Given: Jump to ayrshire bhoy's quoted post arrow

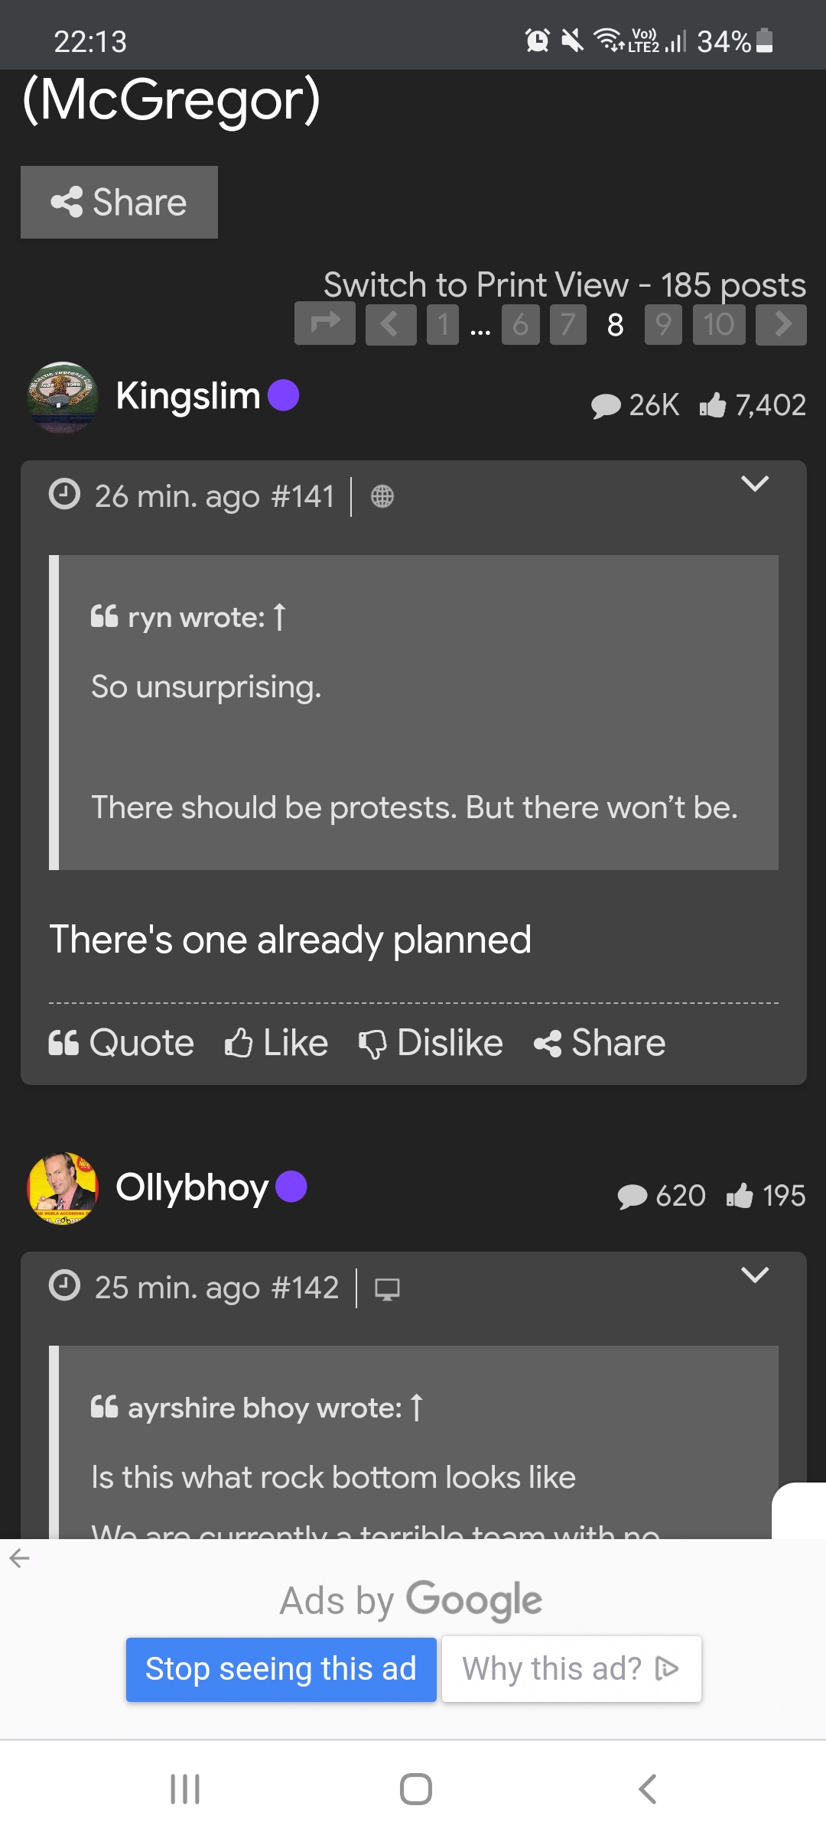Looking at the screenshot, I should click(417, 1408).
